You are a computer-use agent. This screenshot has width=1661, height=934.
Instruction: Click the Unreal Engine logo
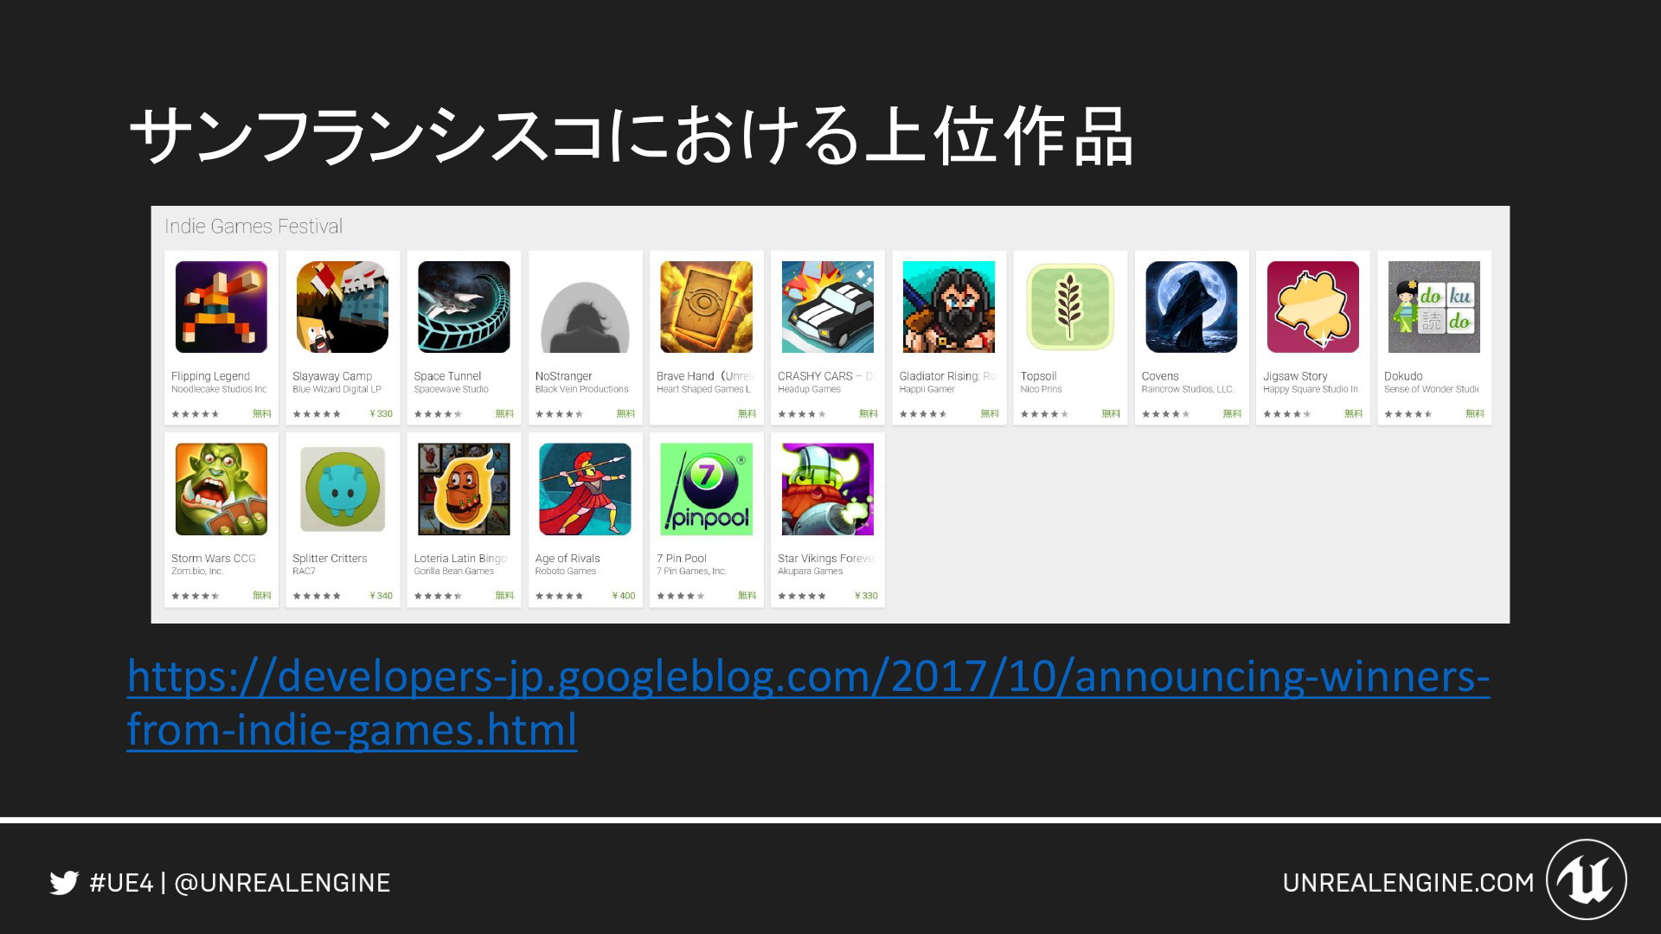(1587, 880)
